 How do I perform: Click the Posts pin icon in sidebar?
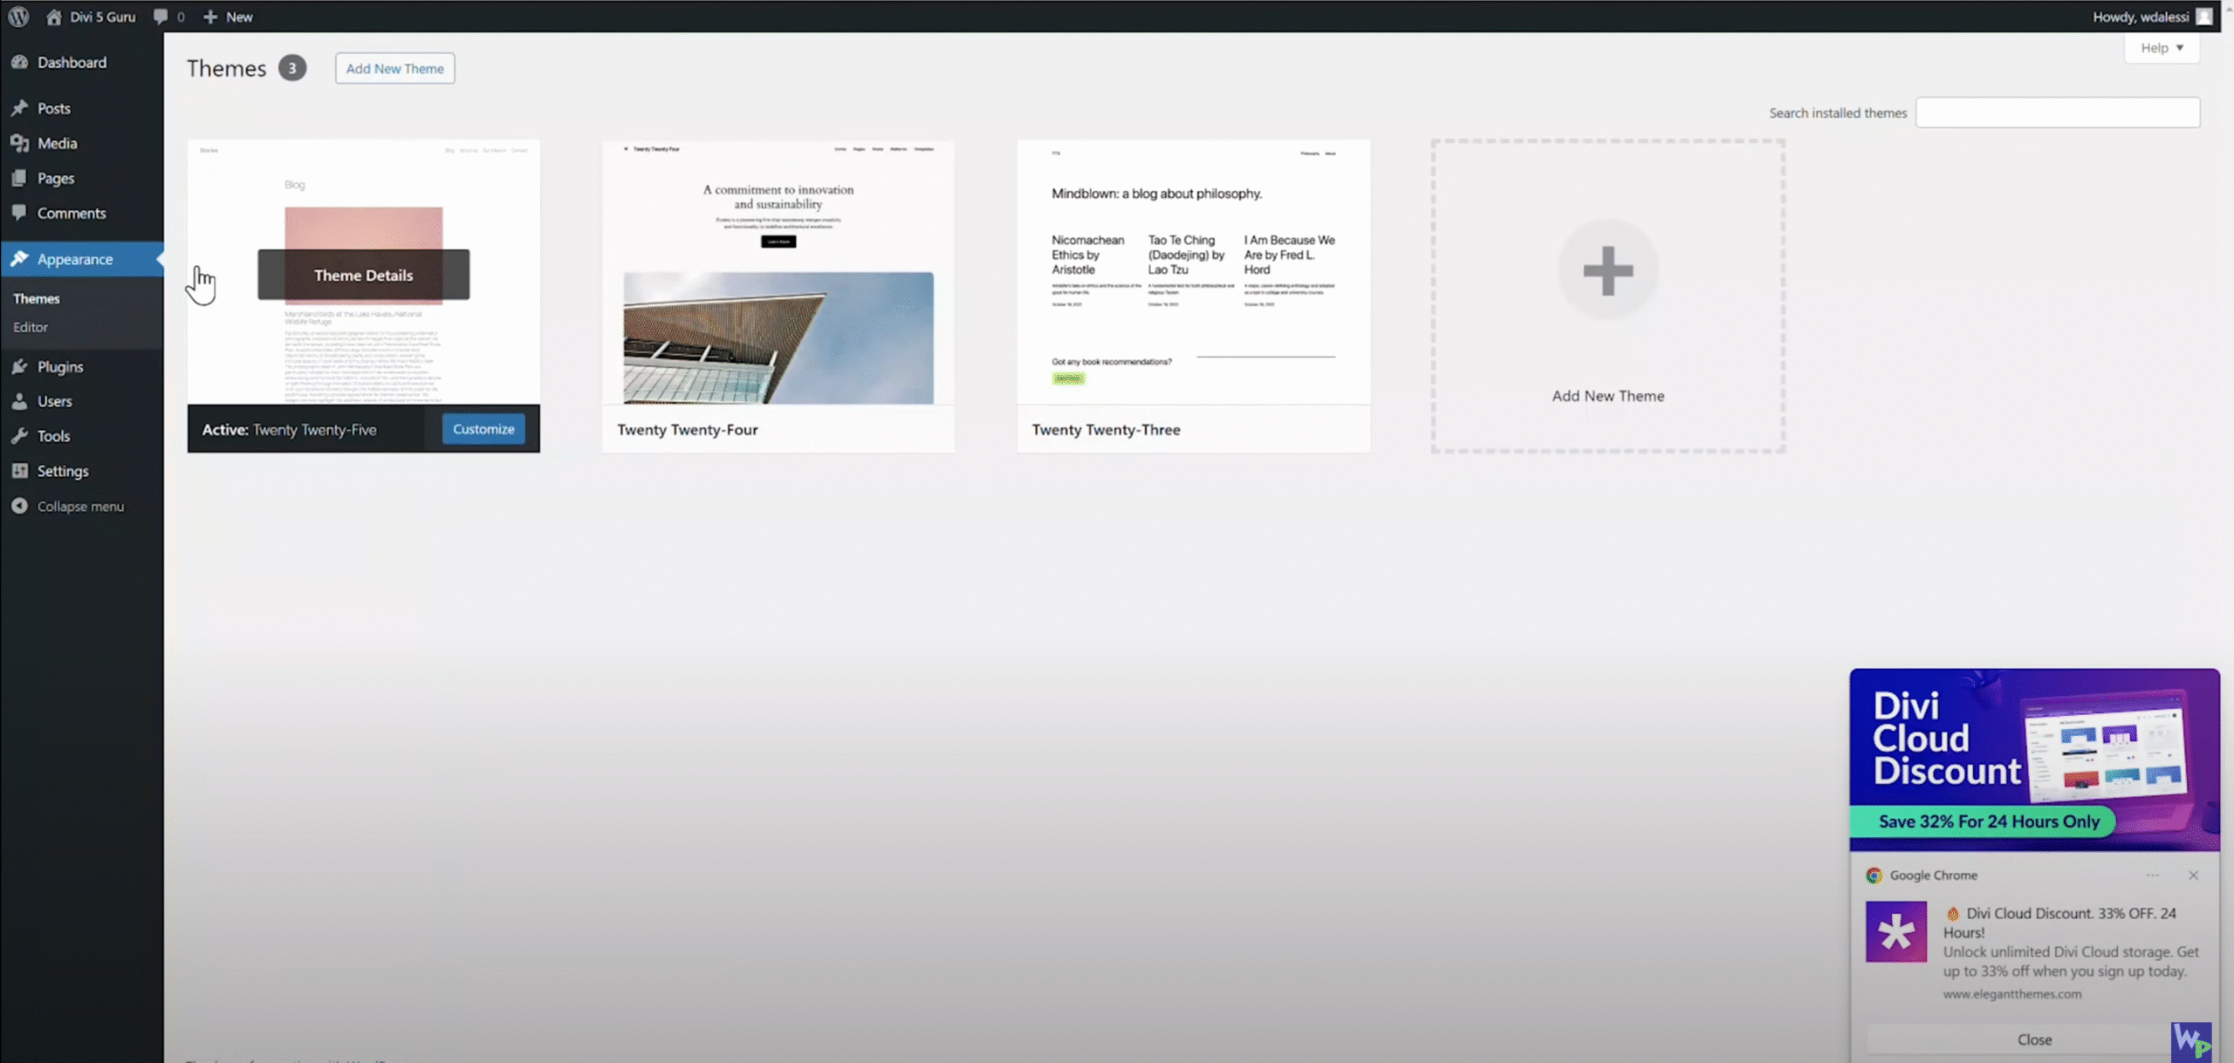tap(20, 108)
